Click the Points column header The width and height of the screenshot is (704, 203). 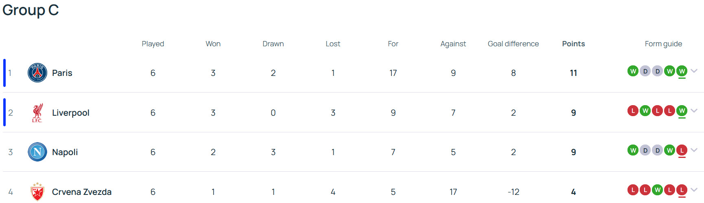(573, 44)
